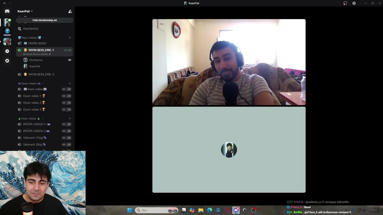Screen dimensions: 383x215
Task: Join Oyun-odası 2 voice channel
Action: coord(45,103)
